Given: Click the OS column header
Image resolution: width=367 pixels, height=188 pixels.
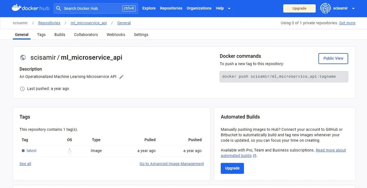Looking at the screenshot, I should point(69,140).
